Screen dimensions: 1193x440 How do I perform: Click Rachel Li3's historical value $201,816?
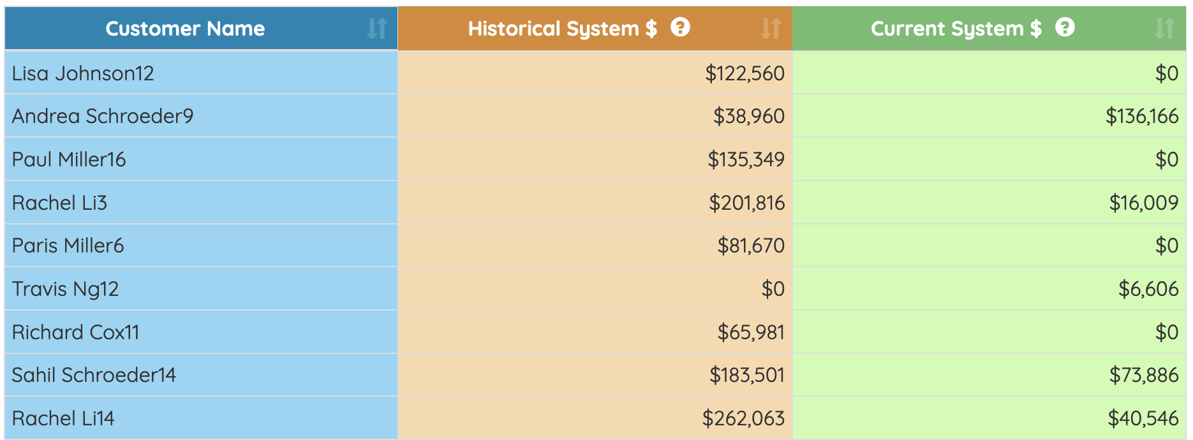point(746,203)
